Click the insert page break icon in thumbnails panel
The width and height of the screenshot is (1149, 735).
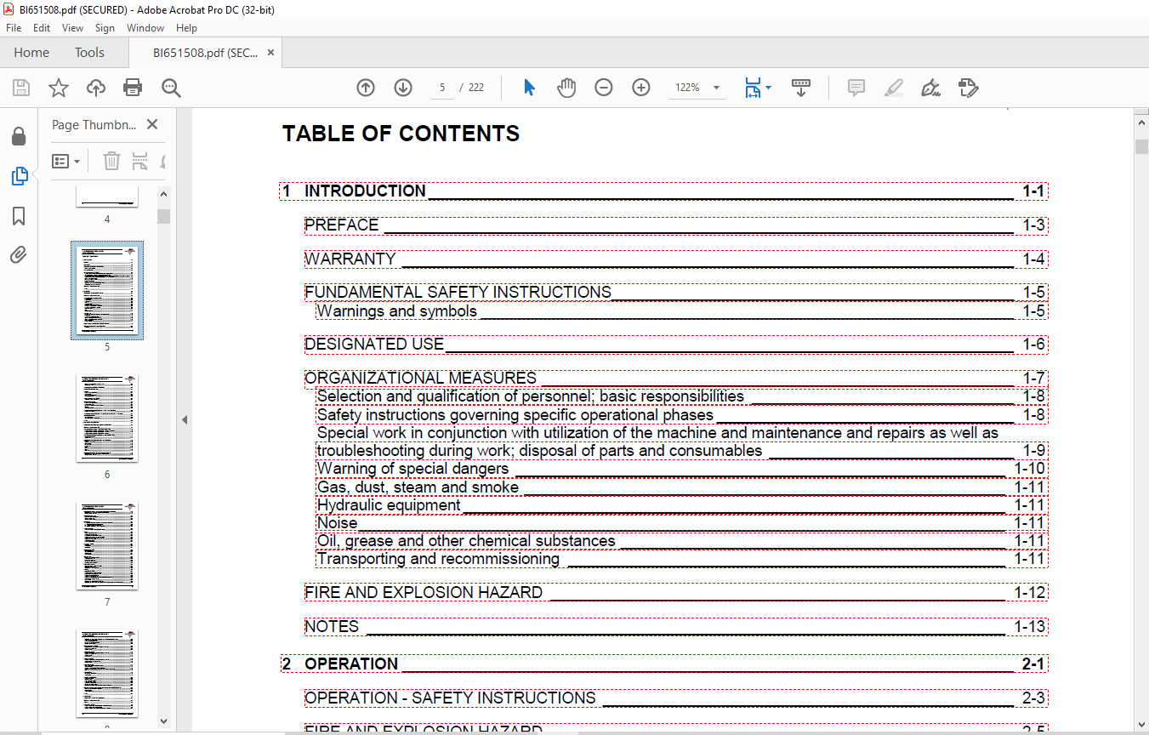(x=140, y=161)
